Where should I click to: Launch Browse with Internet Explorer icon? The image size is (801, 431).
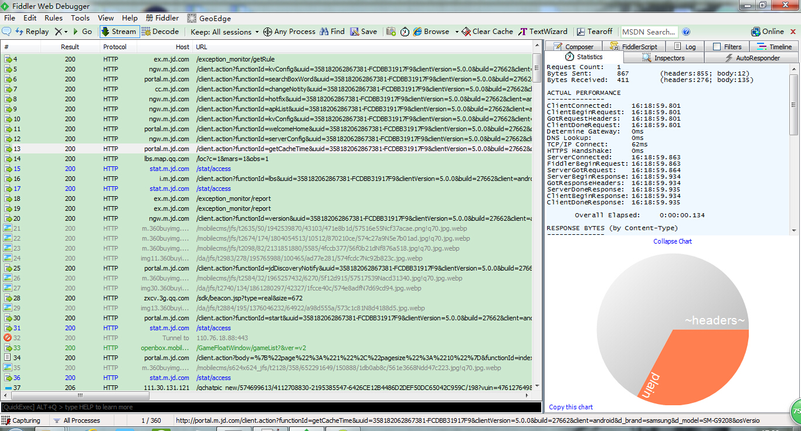tap(431, 32)
